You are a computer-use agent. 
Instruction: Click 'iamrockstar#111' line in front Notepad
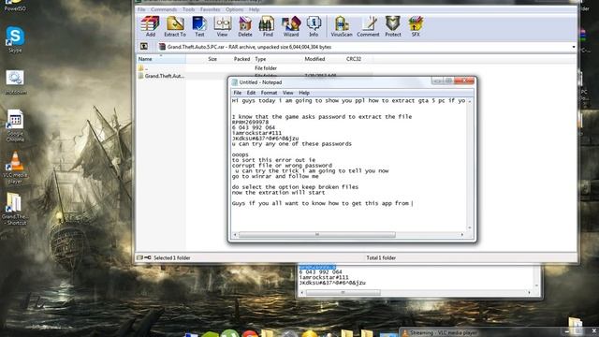(256, 133)
